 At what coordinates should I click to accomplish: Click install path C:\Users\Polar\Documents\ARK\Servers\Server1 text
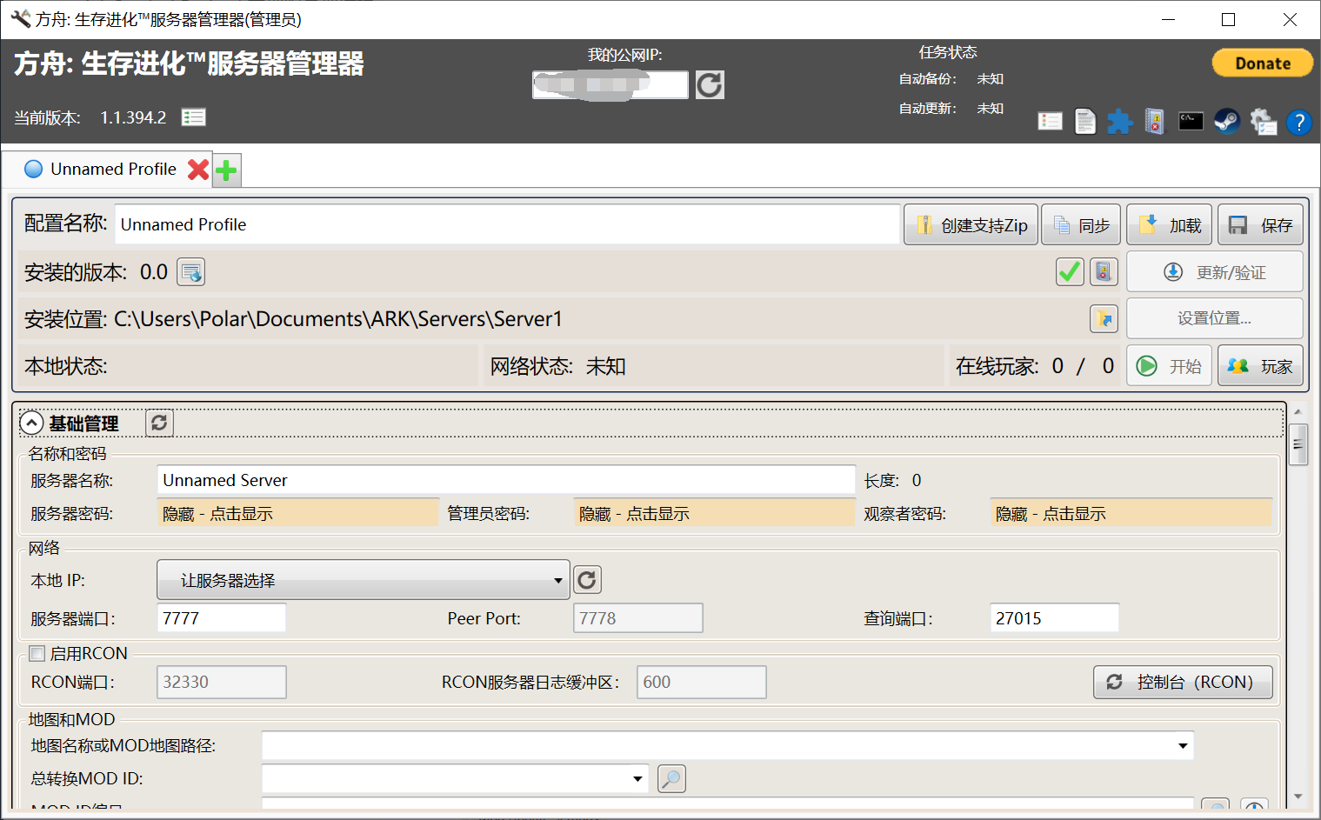(338, 319)
